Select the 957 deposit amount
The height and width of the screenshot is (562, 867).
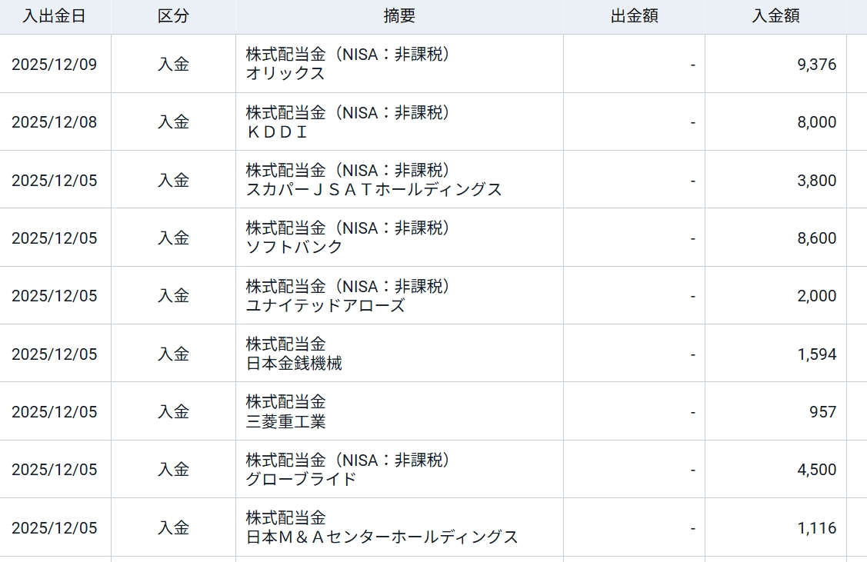pos(822,412)
